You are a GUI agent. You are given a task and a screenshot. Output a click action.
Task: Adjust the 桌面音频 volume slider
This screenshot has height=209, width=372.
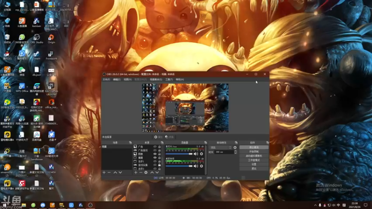pyautogui.click(x=179, y=166)
